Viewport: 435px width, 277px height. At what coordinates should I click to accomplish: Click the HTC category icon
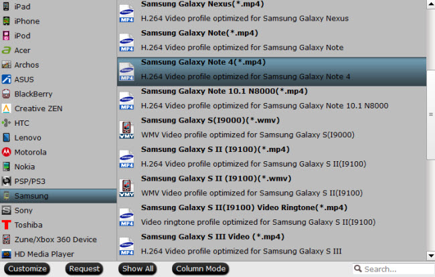pyautogui.click(x=6, y=123)
